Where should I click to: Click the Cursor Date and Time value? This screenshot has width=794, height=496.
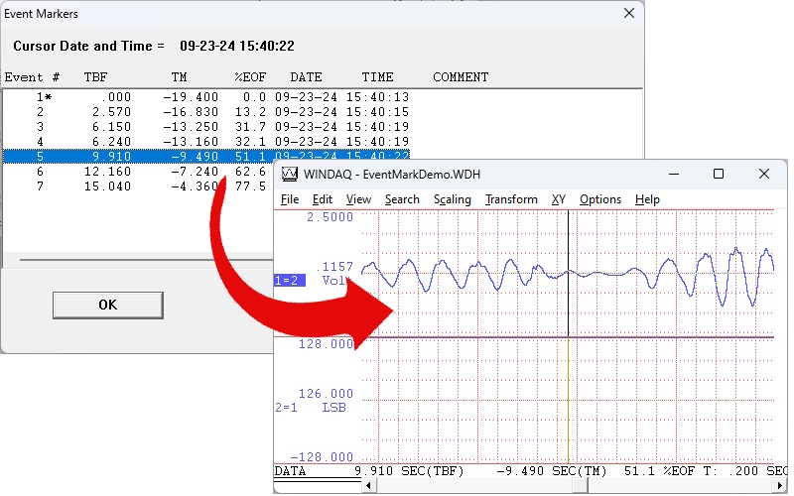[x=237, y=46]
